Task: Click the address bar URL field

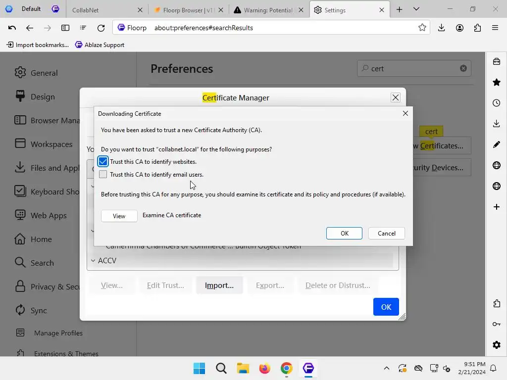Action: [x=271, y=28]
